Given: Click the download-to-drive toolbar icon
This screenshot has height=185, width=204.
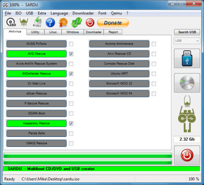Looking at the screenshot, I should pos(37,22).
